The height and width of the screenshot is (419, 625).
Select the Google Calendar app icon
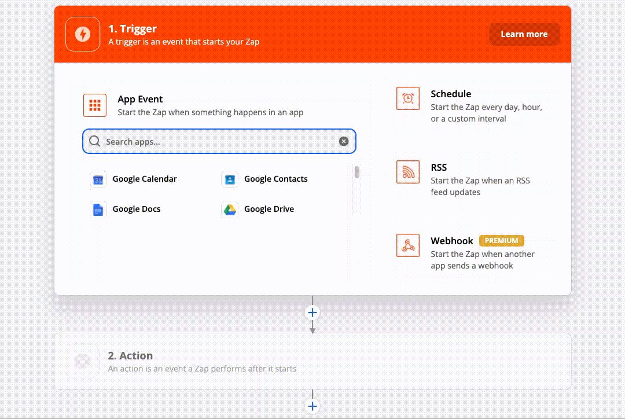click(98, 179)
